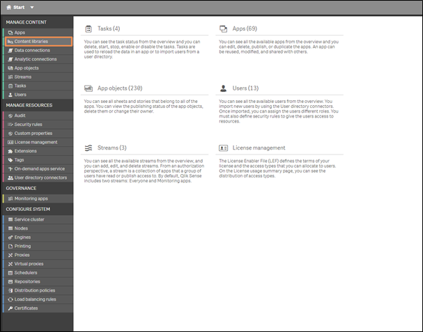Open Certificates sidebar entry
Image resolution: width=423 pixels, height=332 pixels.
38,308
